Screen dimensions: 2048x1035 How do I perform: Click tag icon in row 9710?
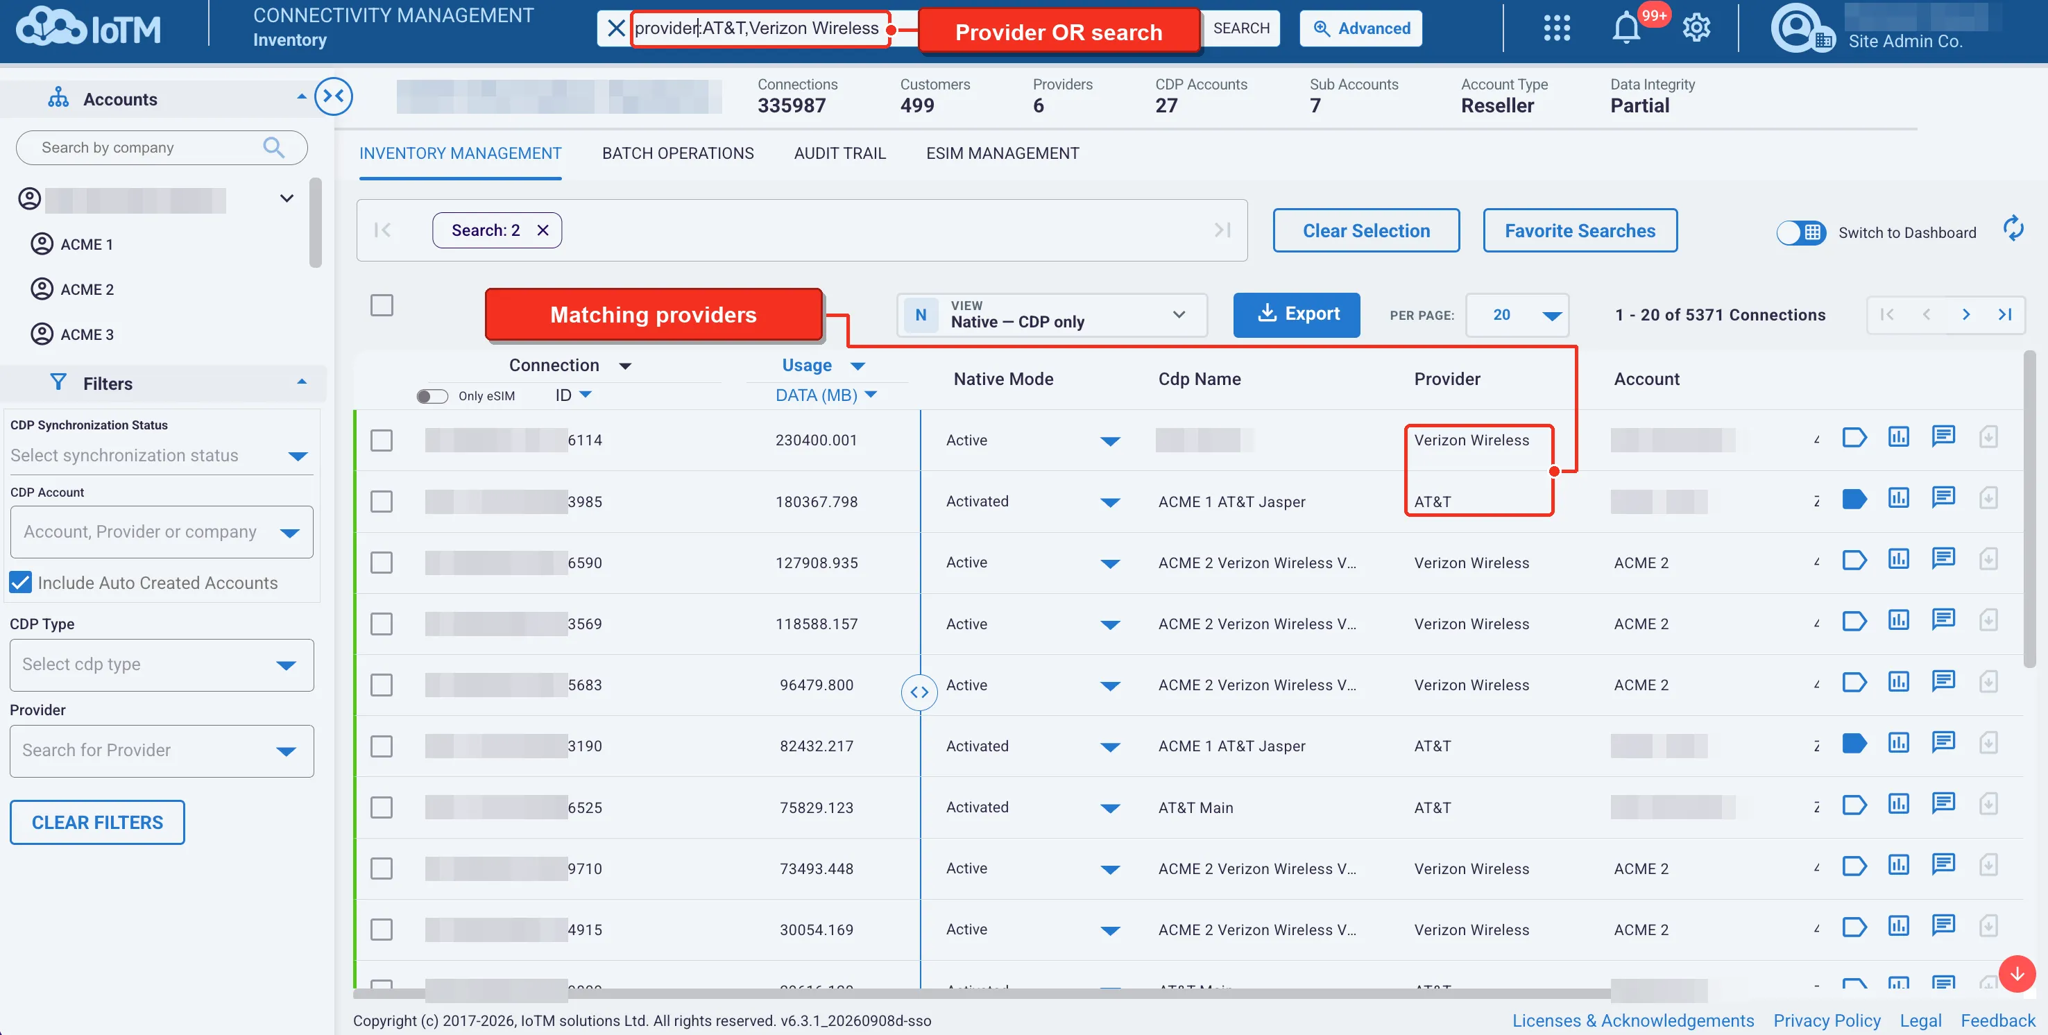pos(1854,866)
